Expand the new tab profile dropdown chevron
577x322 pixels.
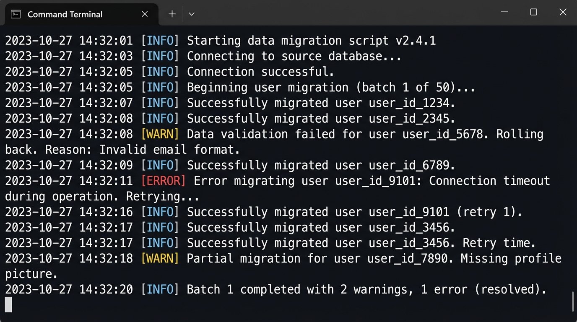pos(192,14)
